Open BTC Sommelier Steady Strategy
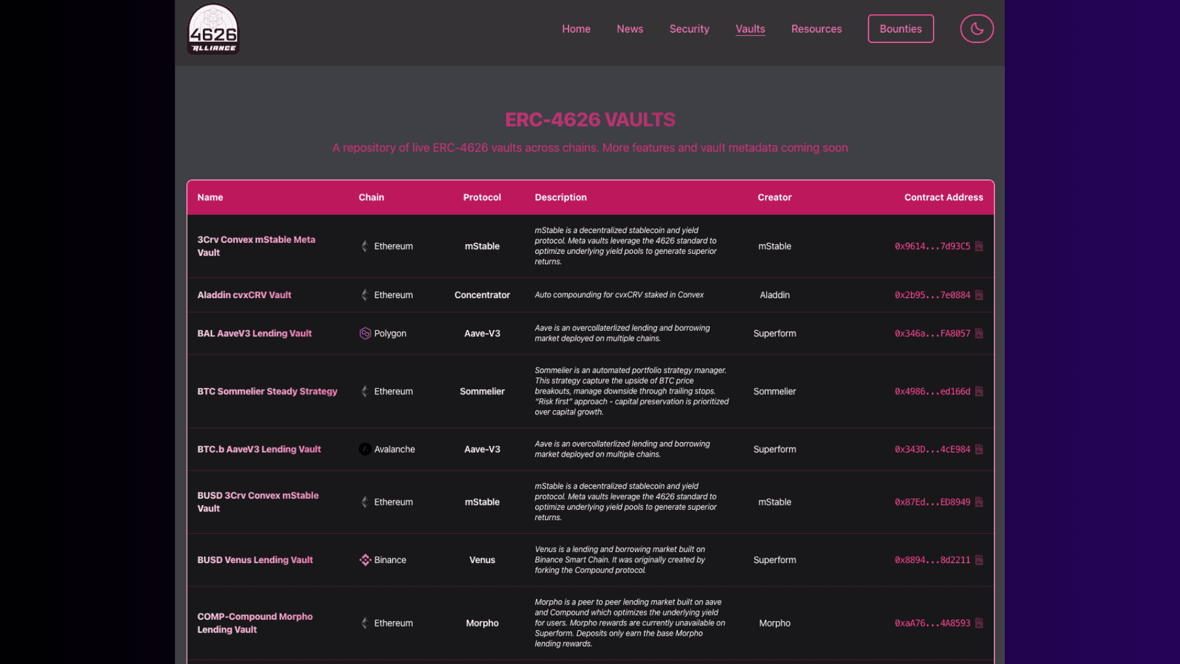The image size is (1180, 664). tap(267, 391)
